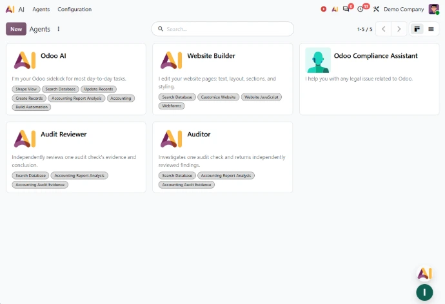Open the Odoo AI agent card
This screenshot has width=445, height=304.
(x=76, y=79)
